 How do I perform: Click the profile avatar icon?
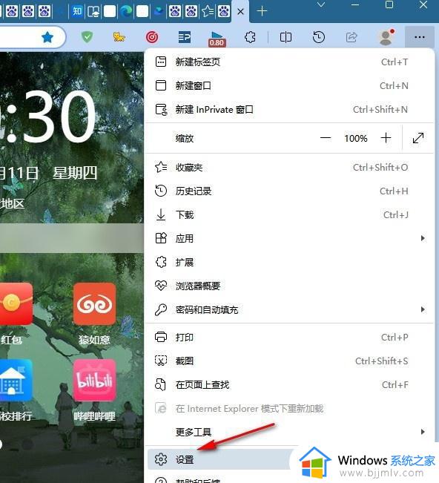pyautogui.click(x=386, y=38)
